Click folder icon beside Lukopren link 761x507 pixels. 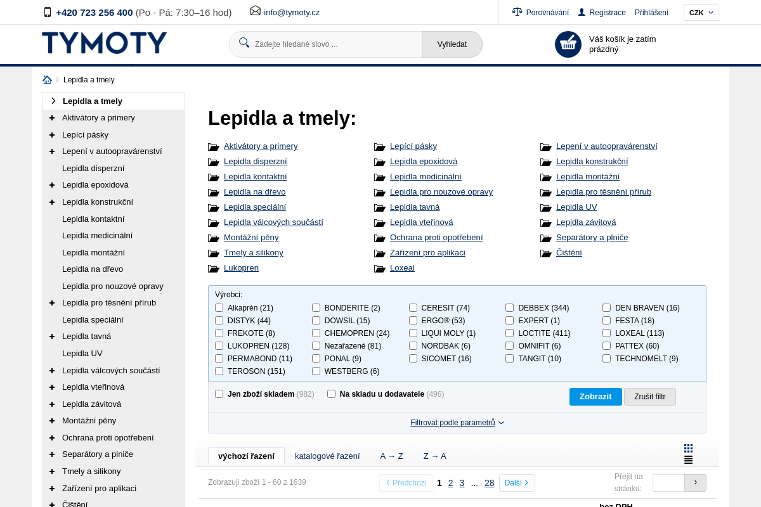[x=213, y=269]
